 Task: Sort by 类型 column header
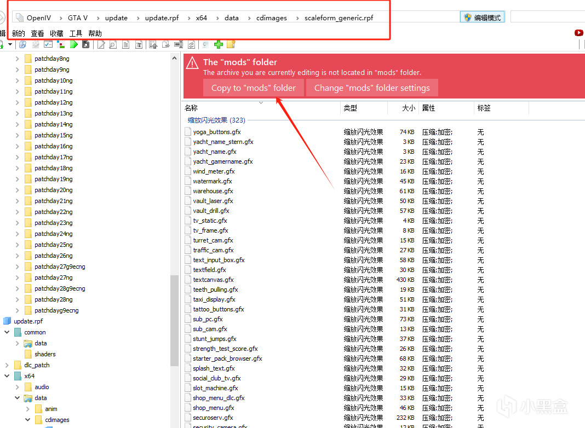pyautogui.click(x=364, y=108)
